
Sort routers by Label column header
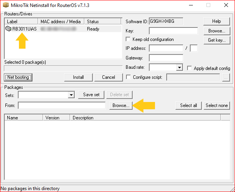(21, 21)
